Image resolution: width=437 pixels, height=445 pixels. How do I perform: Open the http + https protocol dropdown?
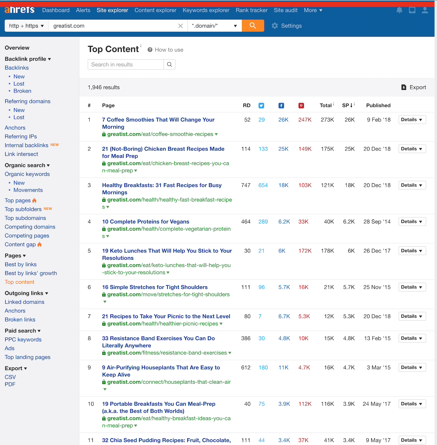(x=27, y=26)
